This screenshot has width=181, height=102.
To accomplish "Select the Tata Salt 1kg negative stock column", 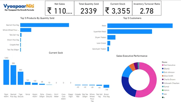I will click(x=99, y=85).
